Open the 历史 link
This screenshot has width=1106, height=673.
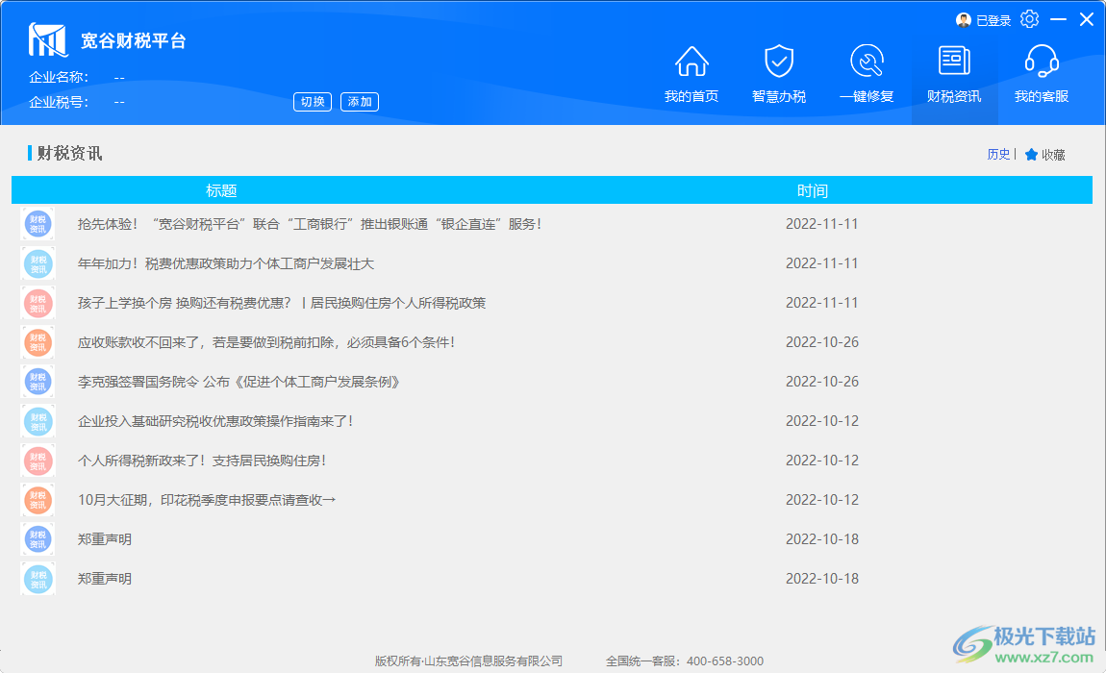point(998,154)
